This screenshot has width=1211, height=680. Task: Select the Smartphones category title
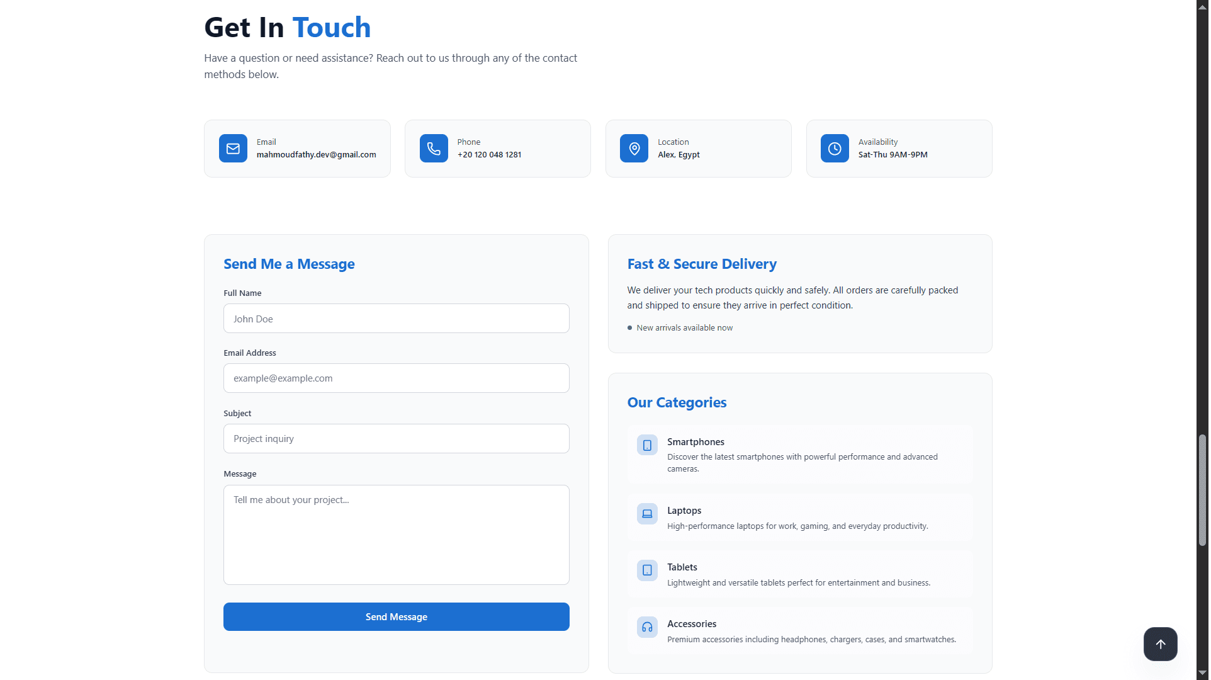(696, 442)
